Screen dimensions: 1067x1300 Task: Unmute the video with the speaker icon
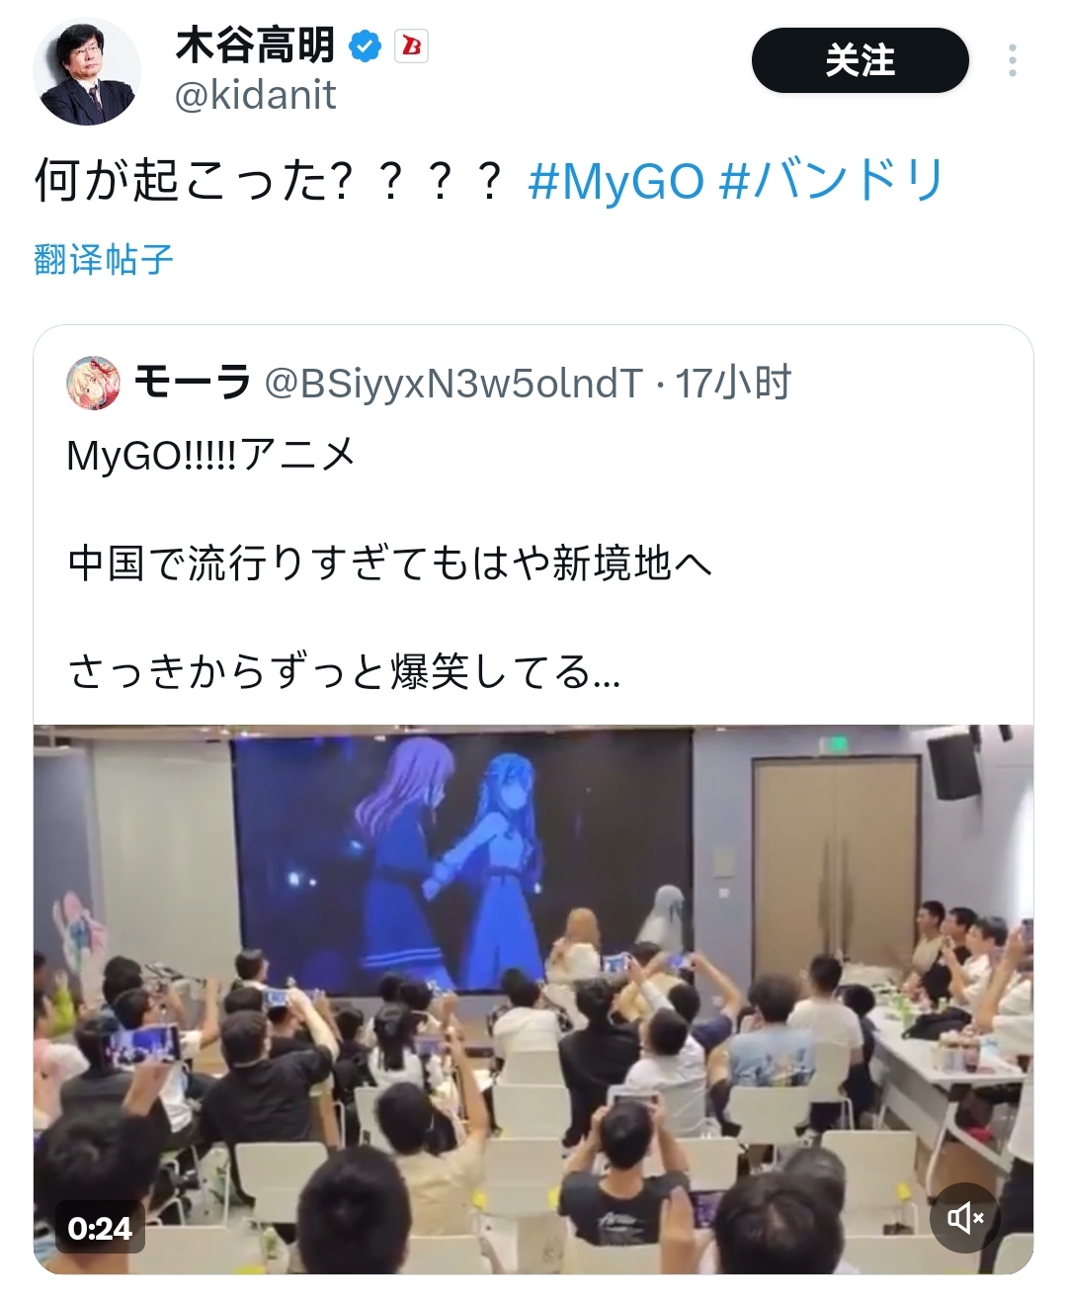965,1218
